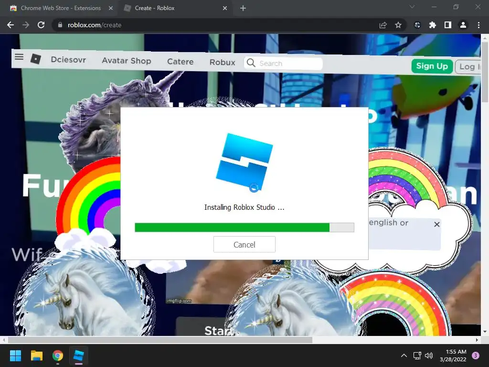This screenshot has width=489, height=367.
Task: Open the Dciesovr nav item
Action: tap(68, 60)
